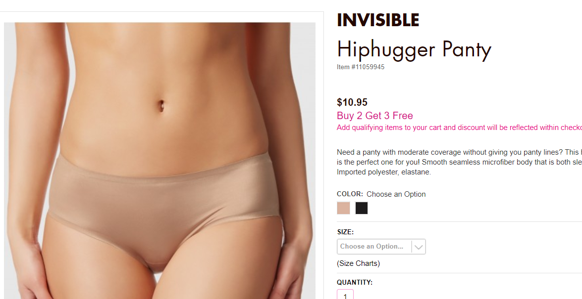Click the main product photo
The width and height of the screenshot is (582, 299).
click(159, 161)
